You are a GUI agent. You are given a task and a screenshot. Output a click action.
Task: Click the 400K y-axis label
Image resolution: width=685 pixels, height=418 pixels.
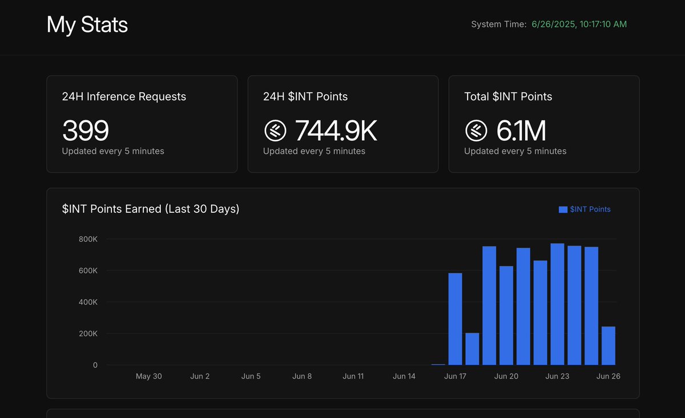pyautogui.click(x=88, y=302)
